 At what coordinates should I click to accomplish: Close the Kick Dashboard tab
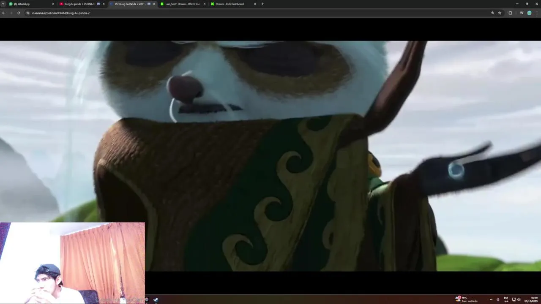[255, 4]
